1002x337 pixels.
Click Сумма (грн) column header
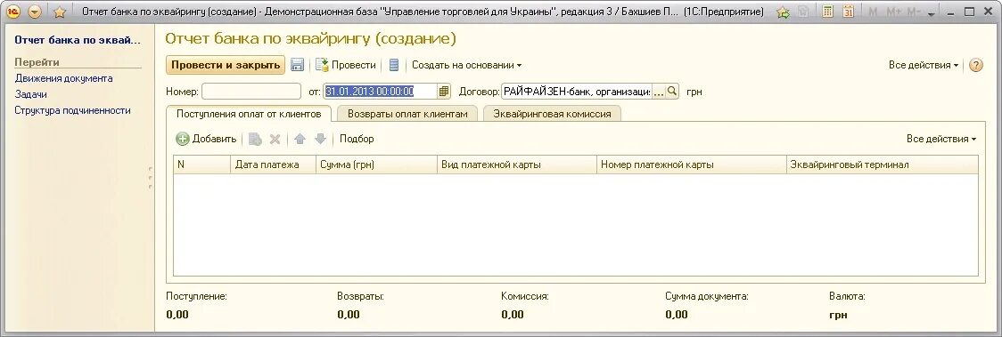pos(376,164)
